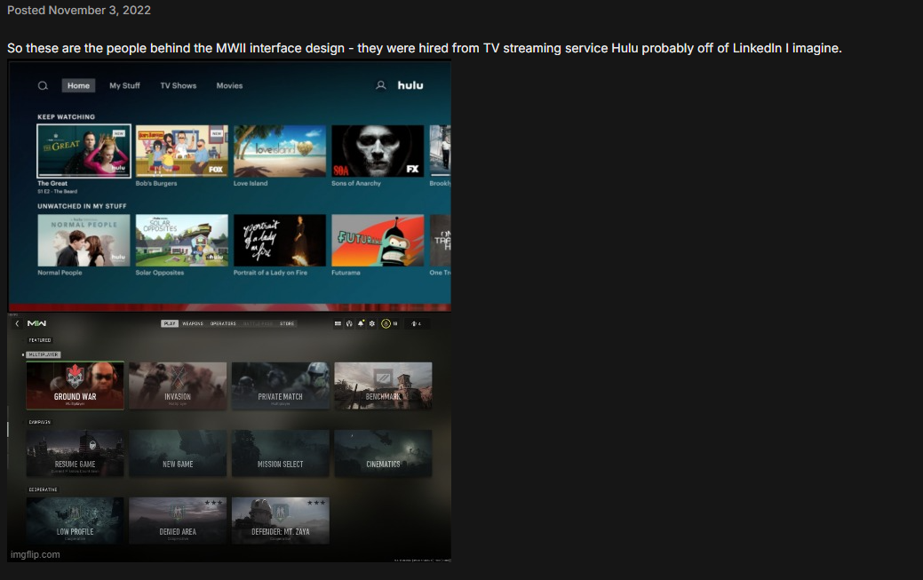This screenshot has width=923, height=580.
Task: Switch to MWII WEAPONS tab
Action: [x=193, y=323]
